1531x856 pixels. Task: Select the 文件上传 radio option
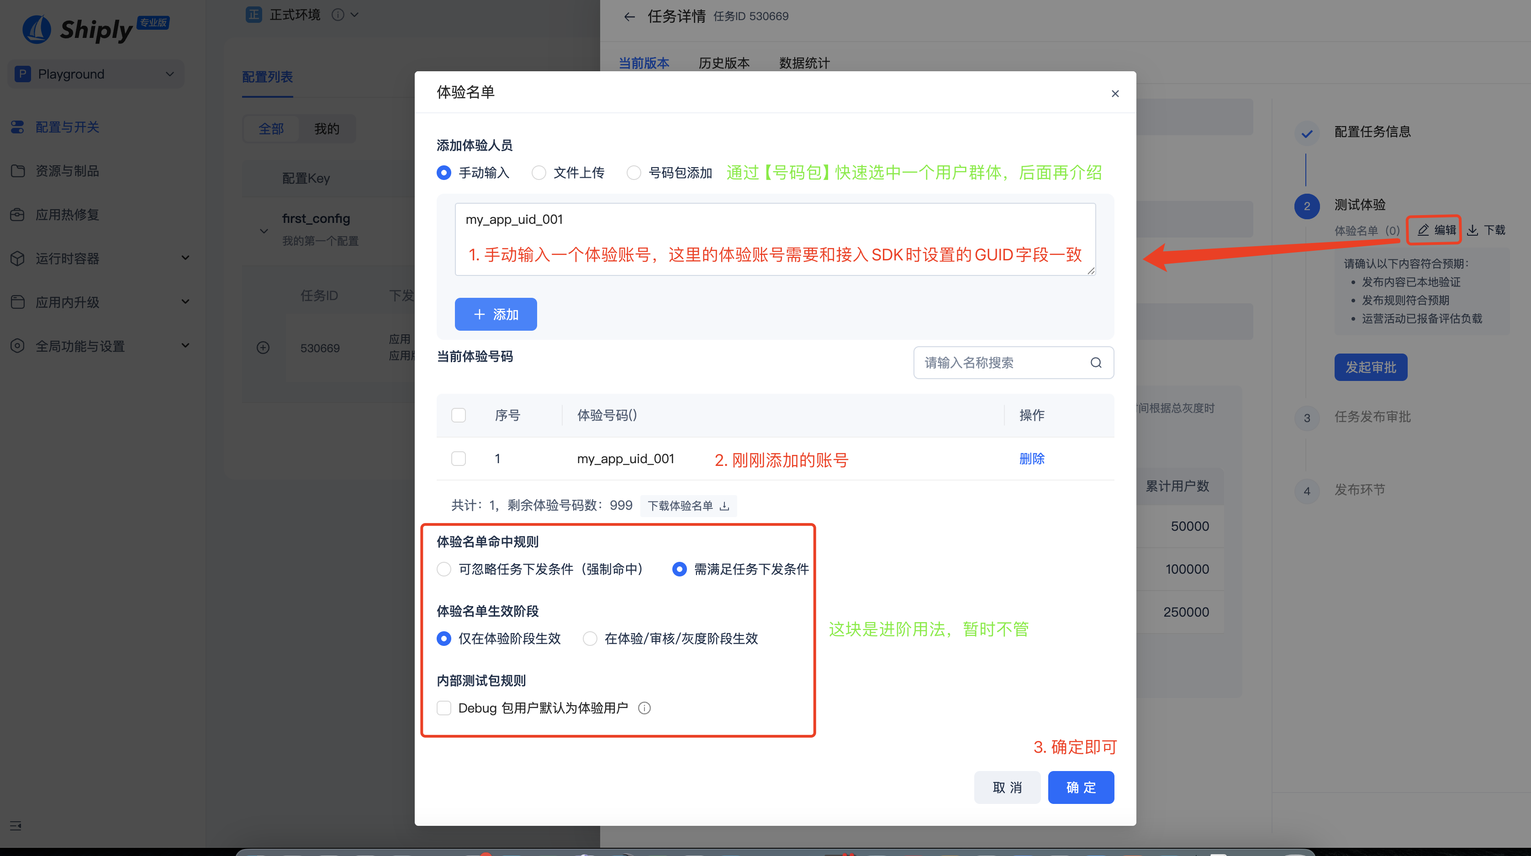(538, 172)
